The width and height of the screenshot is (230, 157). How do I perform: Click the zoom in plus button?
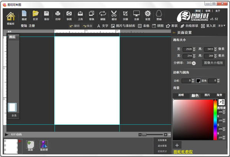(x=166, y=134)
